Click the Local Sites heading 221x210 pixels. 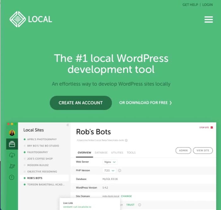pyautogui.click(x=33, y=130)
